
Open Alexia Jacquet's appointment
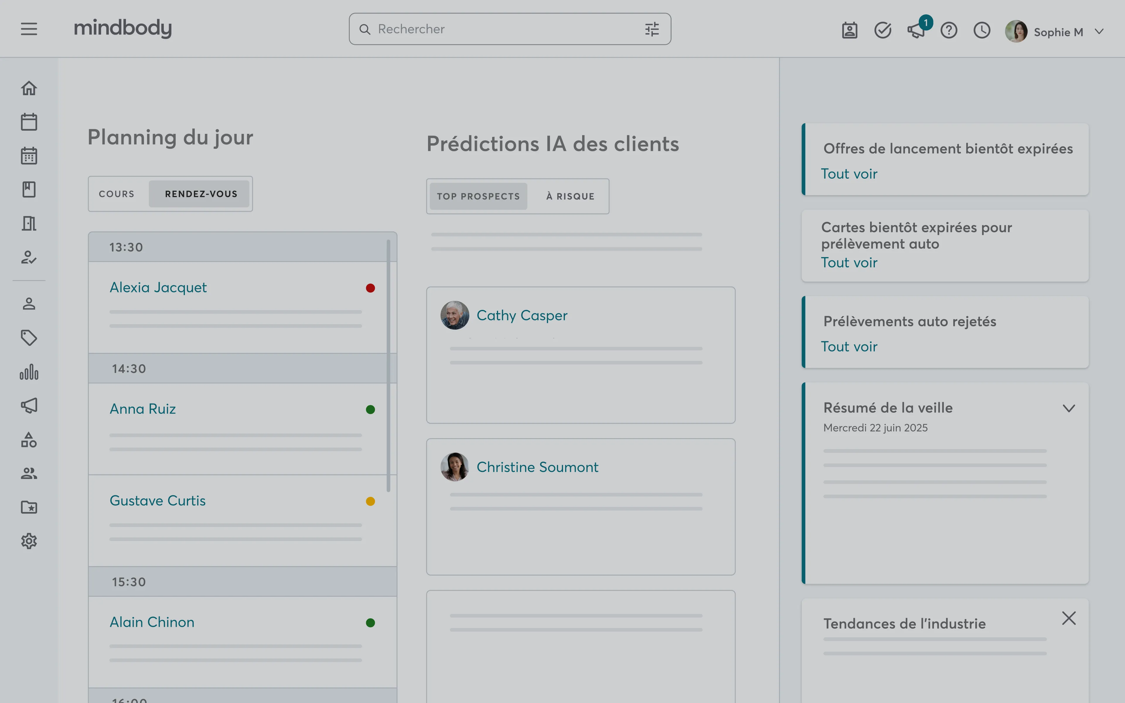coord(158,287)
